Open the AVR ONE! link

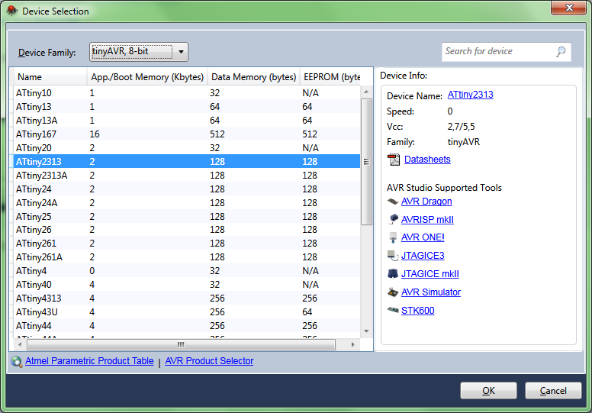point(423,237)
